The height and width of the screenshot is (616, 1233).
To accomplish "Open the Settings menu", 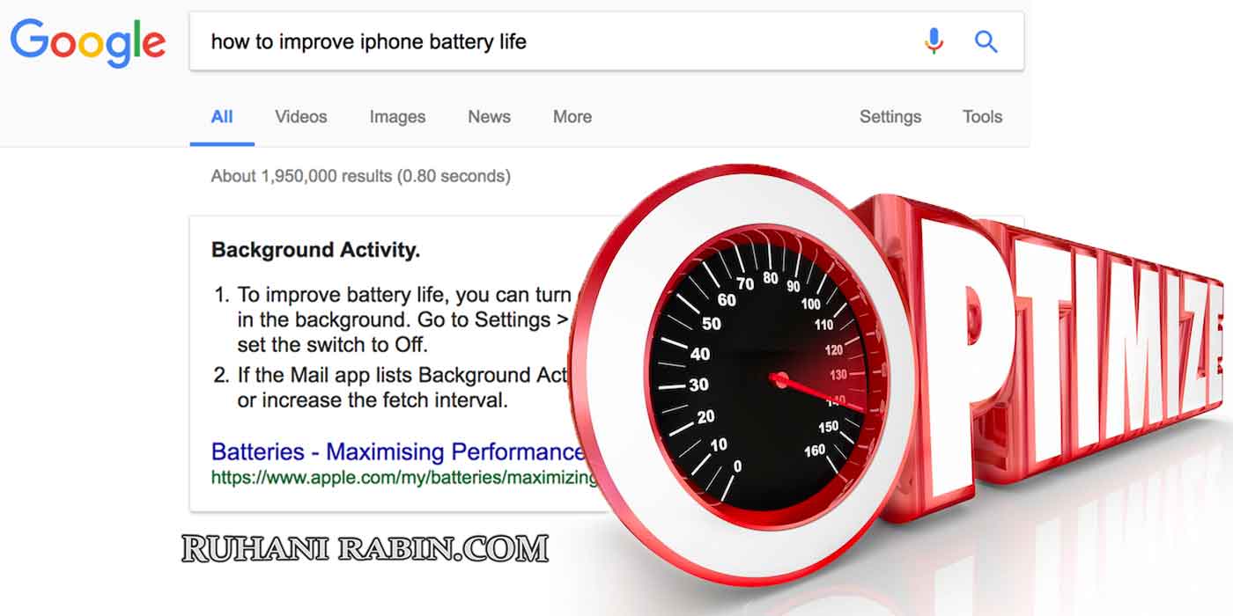I will [890, 117].
